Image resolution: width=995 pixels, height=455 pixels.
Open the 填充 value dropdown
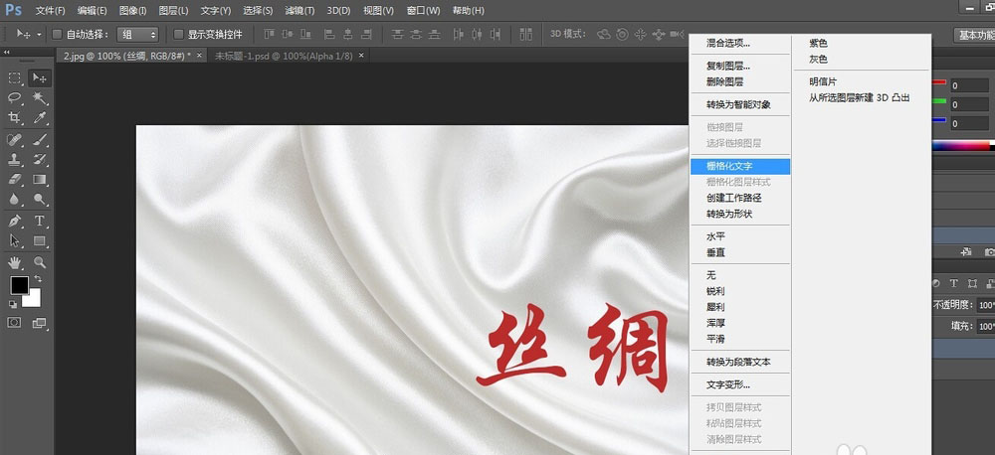(985, 327)
